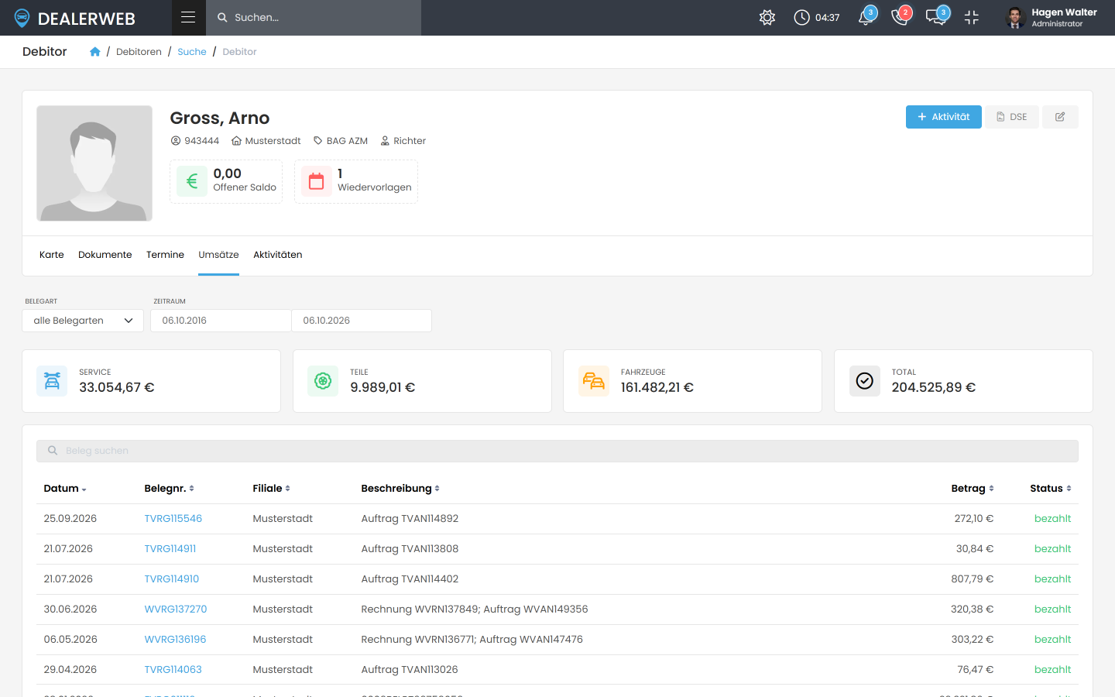Viewport: 1115px width, 697px height.
Task: Focus the top Suchen search bar
Action: (x=314, y=17)
